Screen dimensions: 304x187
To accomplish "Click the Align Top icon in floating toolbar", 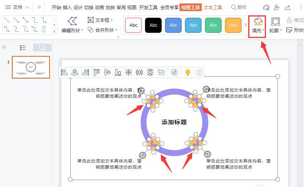I will click(96, 72).
